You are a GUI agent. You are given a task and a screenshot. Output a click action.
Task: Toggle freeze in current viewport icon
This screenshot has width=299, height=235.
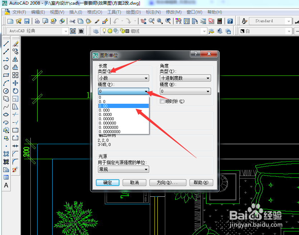tap(116, 31)
